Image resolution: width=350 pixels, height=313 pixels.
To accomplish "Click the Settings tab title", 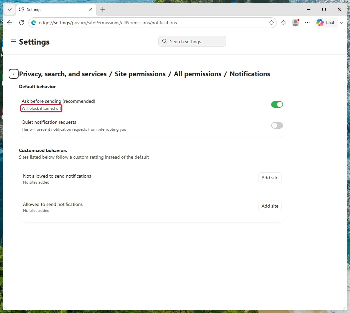I will coord(34,10).
